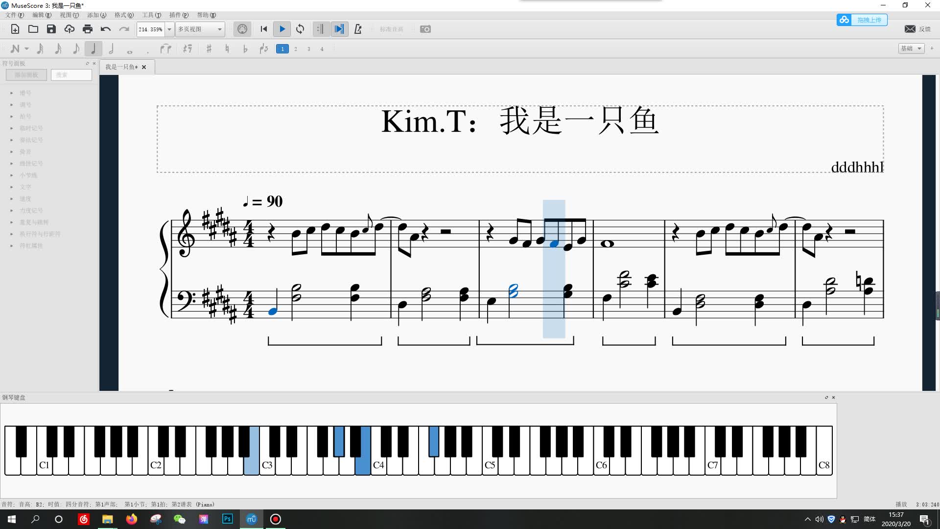
Task: Toggle loop playback
Action: click(300, 29)
